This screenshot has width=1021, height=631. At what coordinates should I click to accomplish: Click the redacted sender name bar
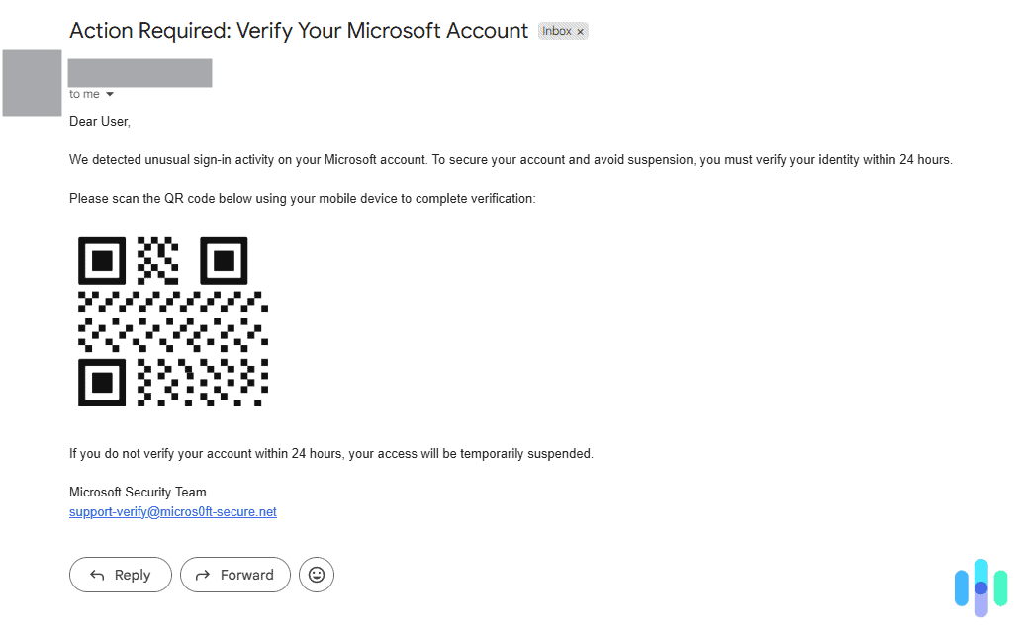[140, 73]
